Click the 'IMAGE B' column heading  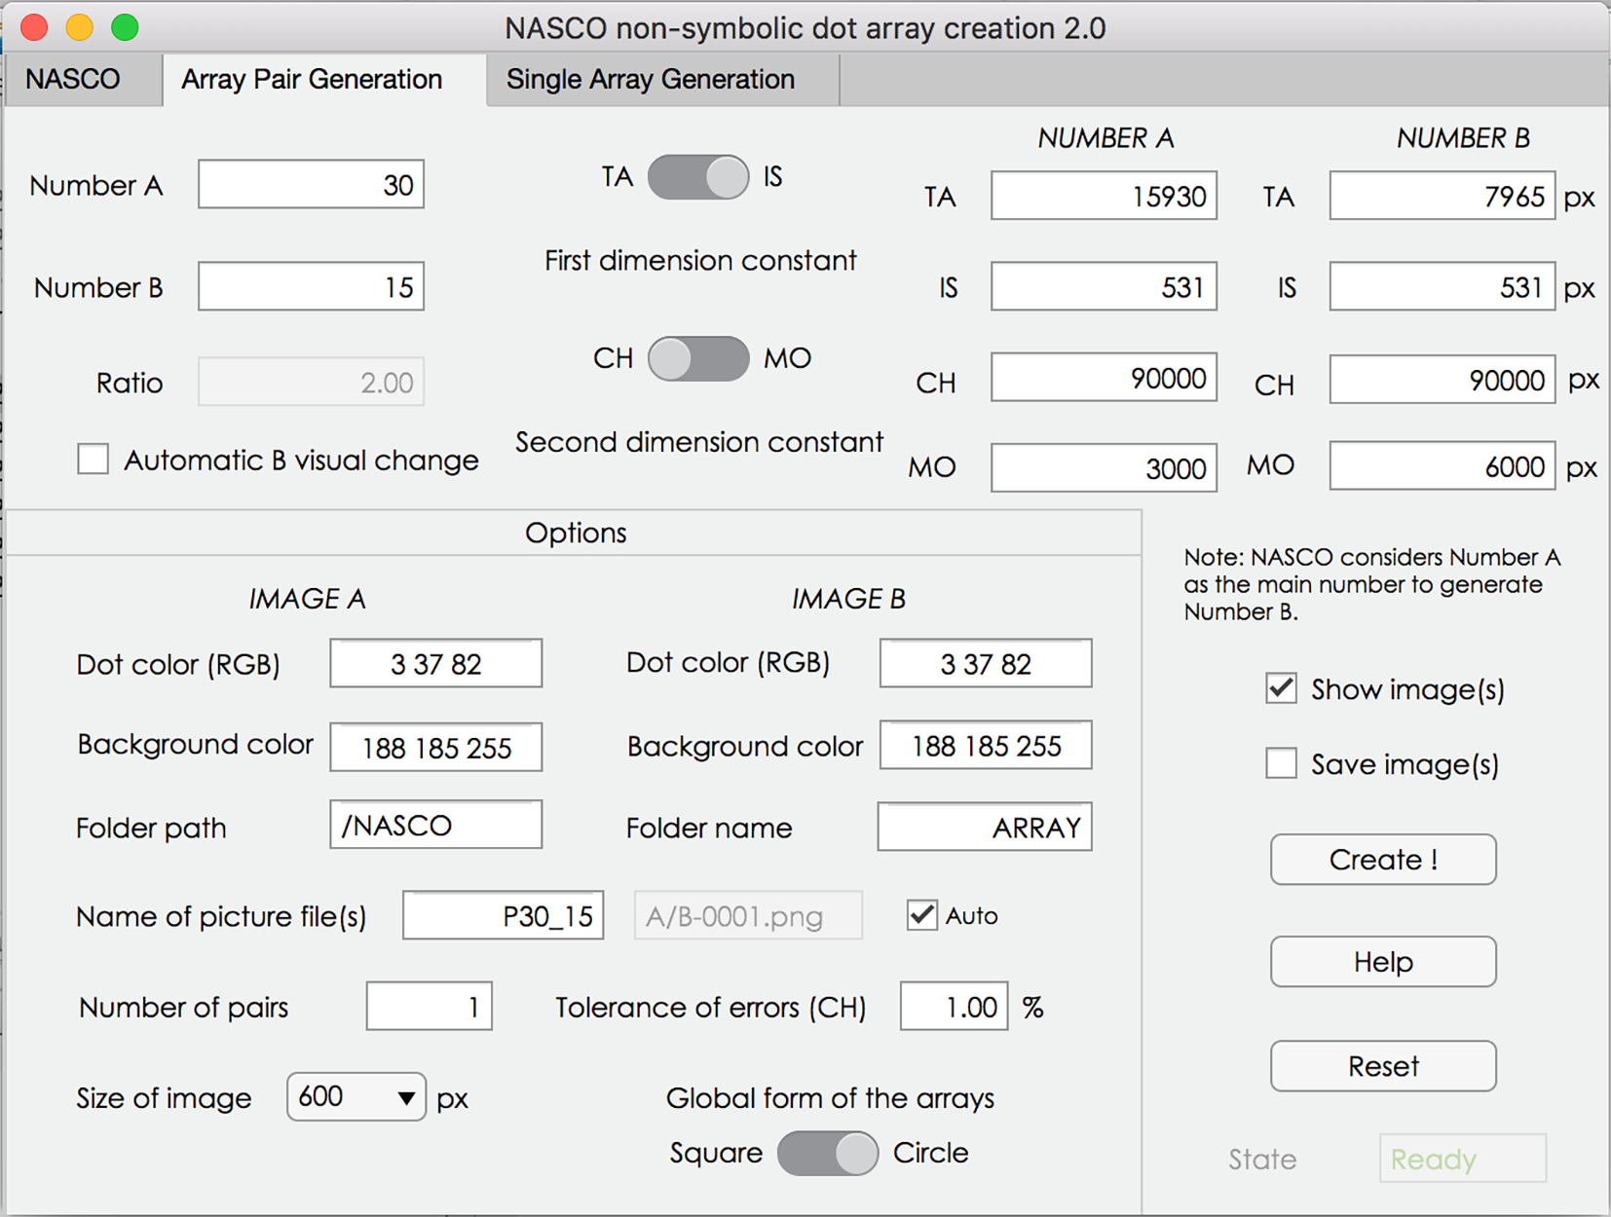point(849,599)
